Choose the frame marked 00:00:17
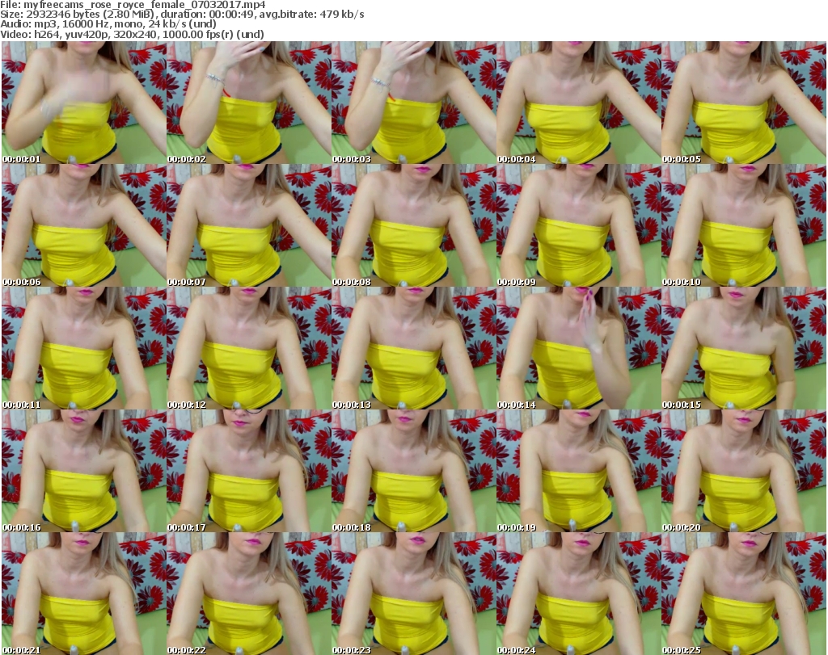Image resolution: width=828 pixels, height=655 pixels. coord(249,471)
